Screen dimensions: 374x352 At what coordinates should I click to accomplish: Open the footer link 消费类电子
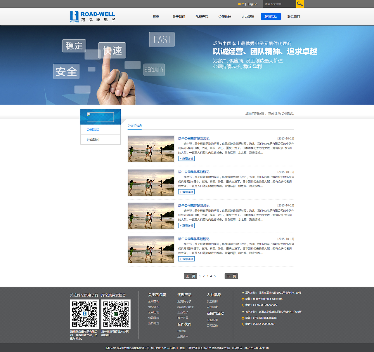(184, 302)
